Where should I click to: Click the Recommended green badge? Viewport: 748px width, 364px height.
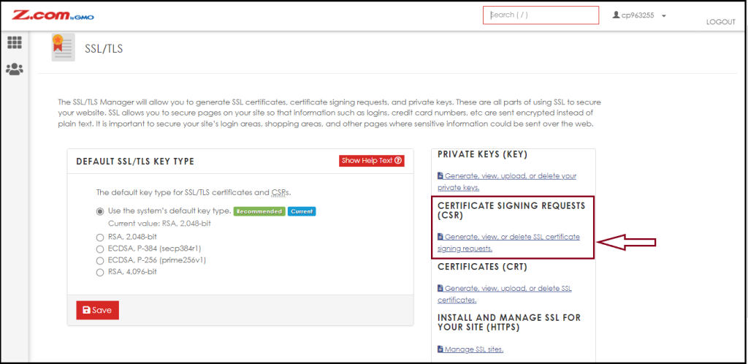point(259,211)
